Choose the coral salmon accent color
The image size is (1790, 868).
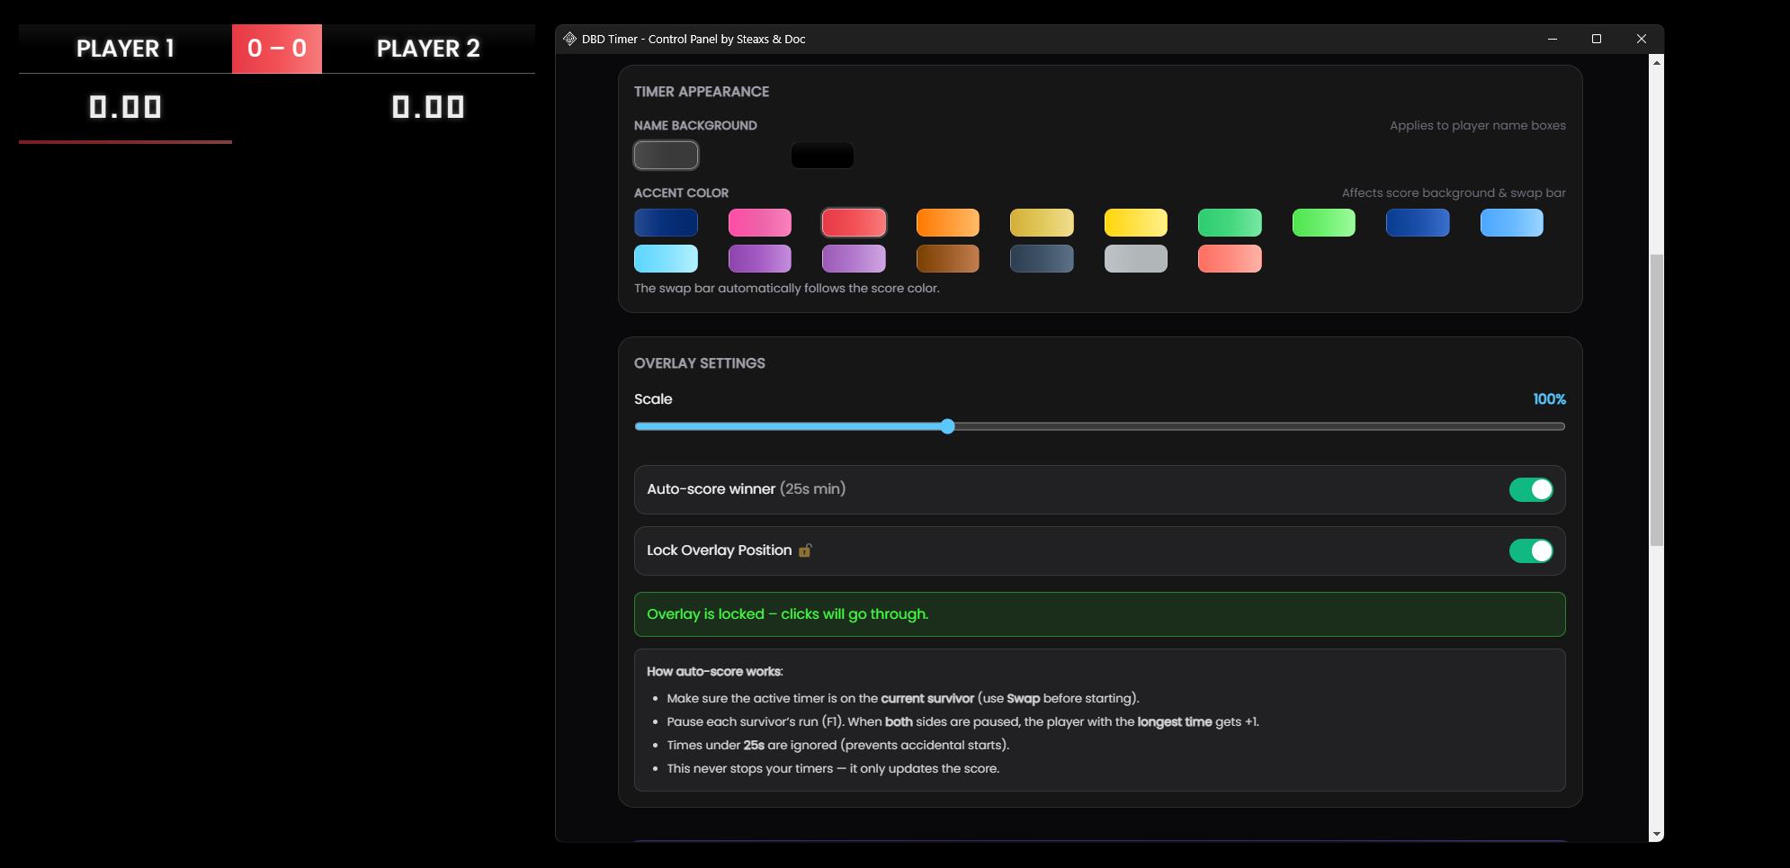click(1229, 259)
